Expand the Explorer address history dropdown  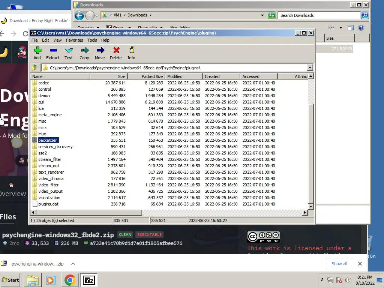[x=262, y=15]
